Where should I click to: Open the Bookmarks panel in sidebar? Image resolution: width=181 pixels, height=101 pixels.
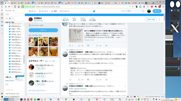[2, 10]
